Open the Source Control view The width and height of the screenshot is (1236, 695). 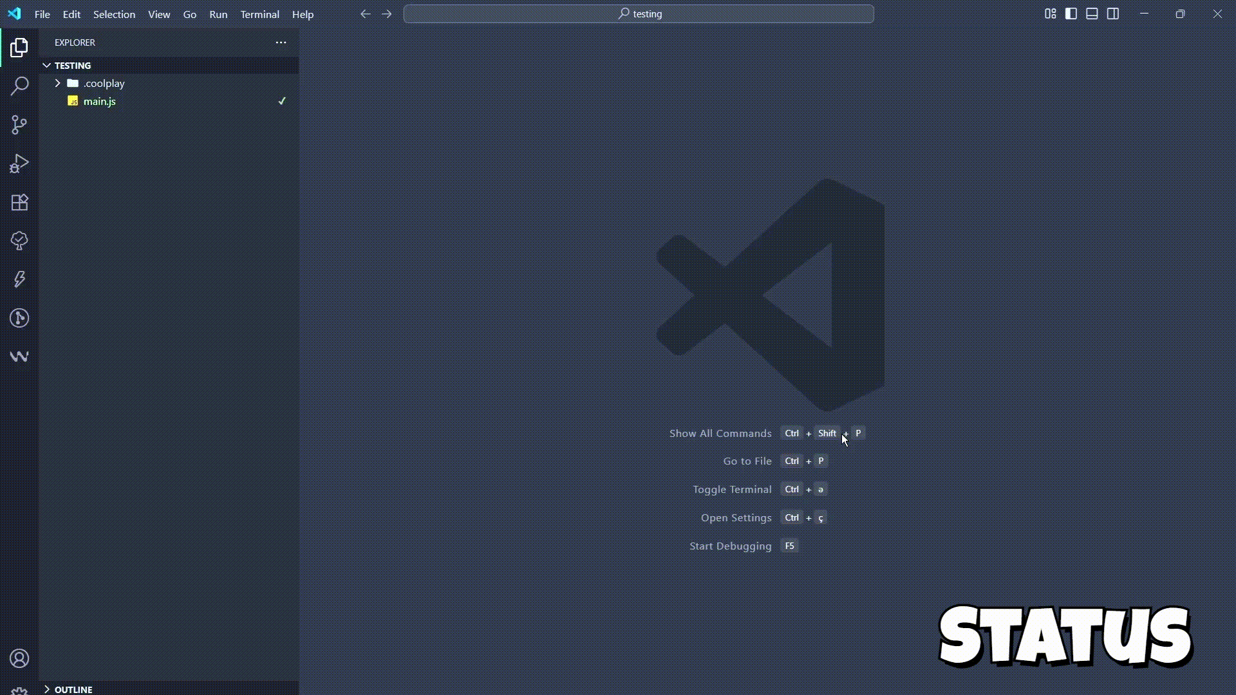[x=19, y=124]
